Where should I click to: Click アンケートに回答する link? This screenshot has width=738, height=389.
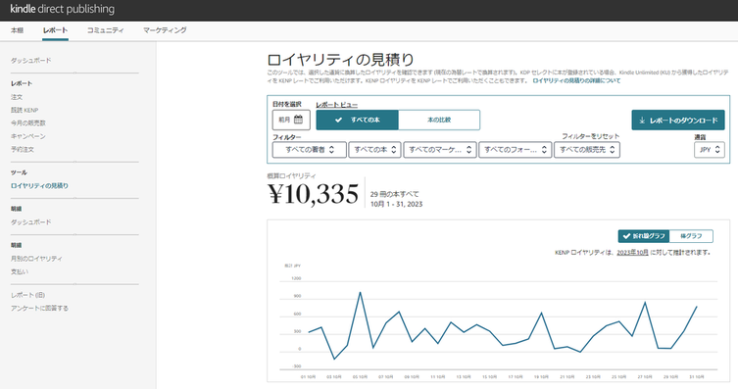[39, 309]
